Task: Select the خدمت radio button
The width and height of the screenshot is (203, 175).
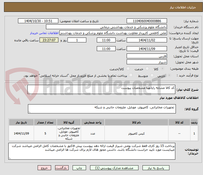Action: [x=147, y=69]
